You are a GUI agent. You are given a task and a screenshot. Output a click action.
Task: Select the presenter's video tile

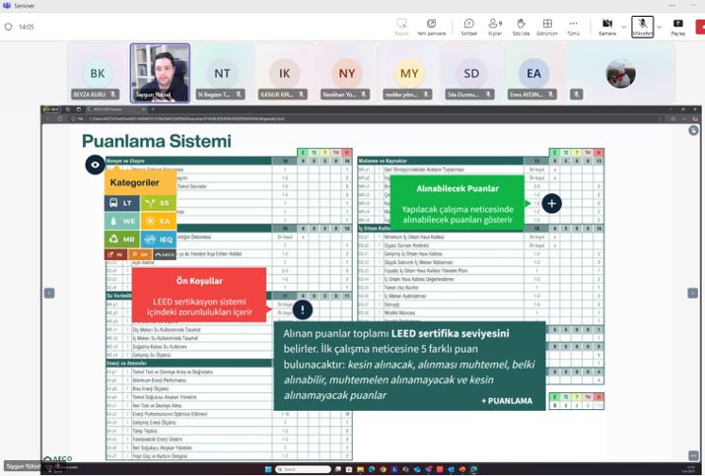coord(160,73)
